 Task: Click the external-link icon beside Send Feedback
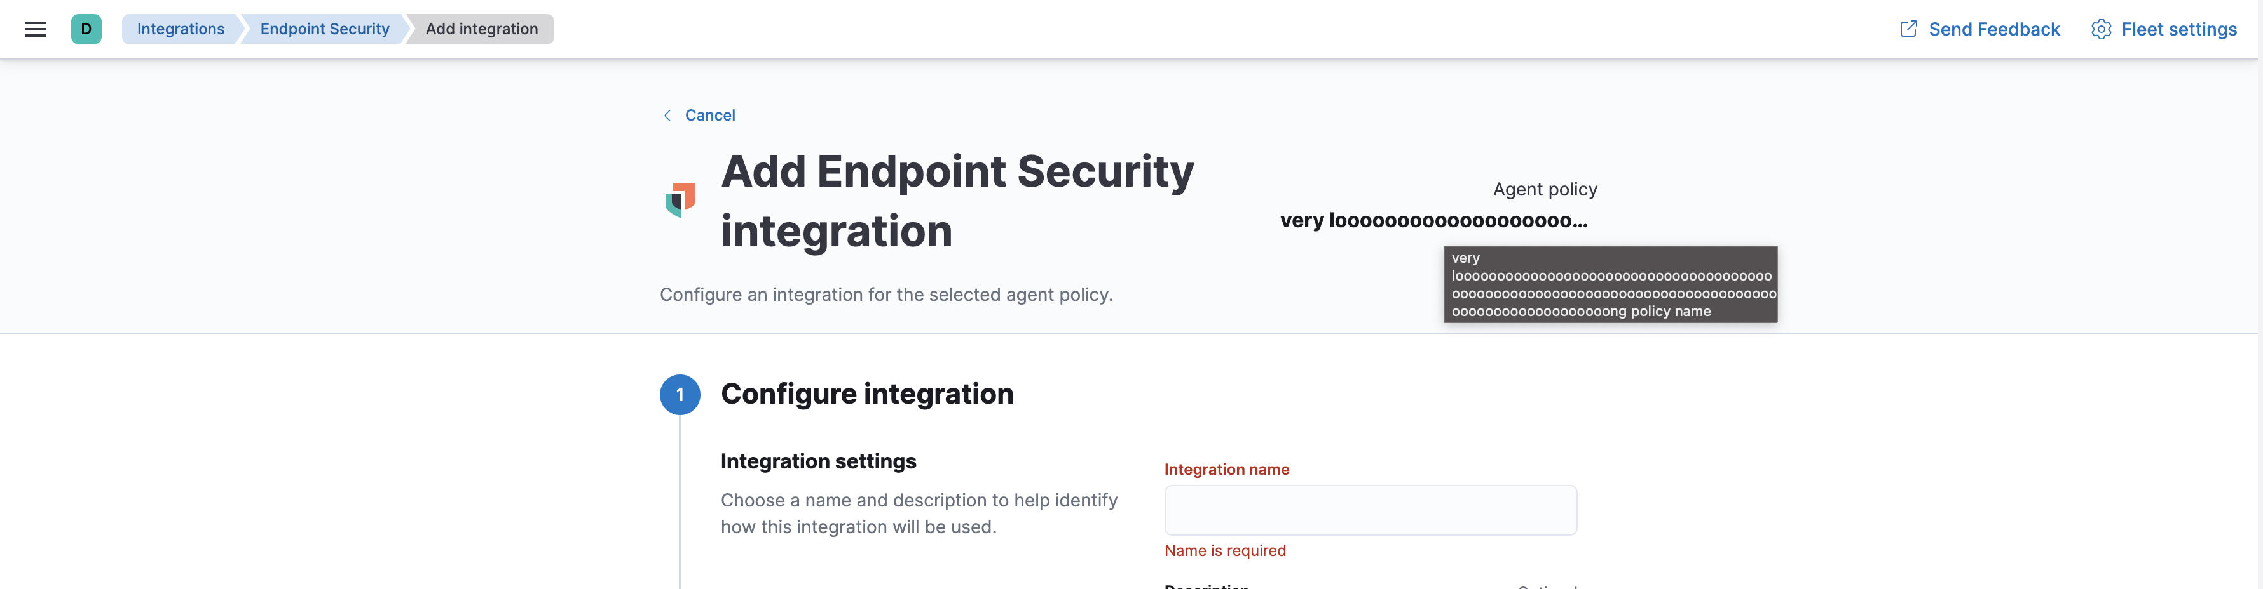[1908, 29]
